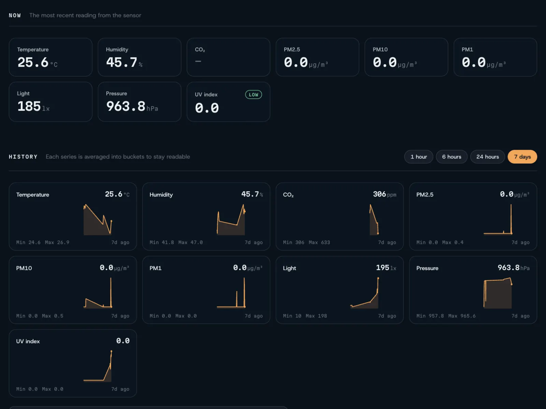Click the Humidity history sparkline chart
The image size is (546, 409).
[231, 220]
